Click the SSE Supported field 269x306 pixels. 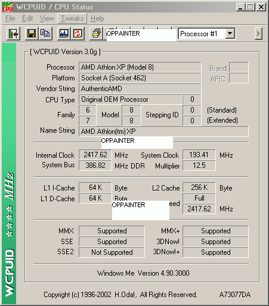(112, 242)
